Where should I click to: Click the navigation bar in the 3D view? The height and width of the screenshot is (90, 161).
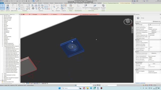click(132, 30)
